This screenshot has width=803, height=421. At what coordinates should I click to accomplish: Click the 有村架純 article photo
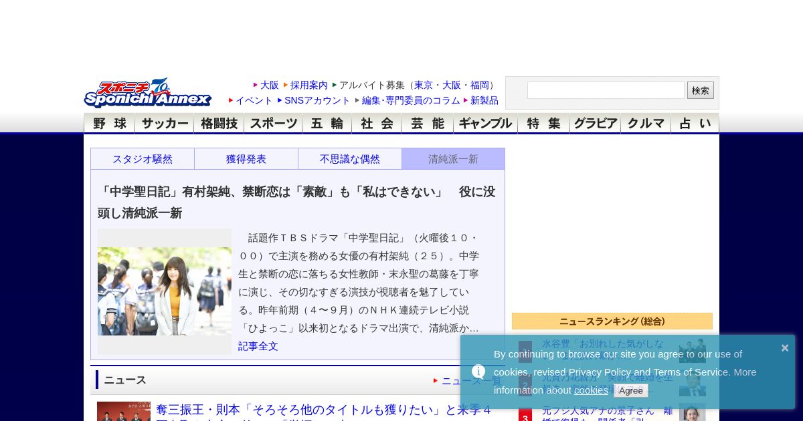(x=165, y=291)
